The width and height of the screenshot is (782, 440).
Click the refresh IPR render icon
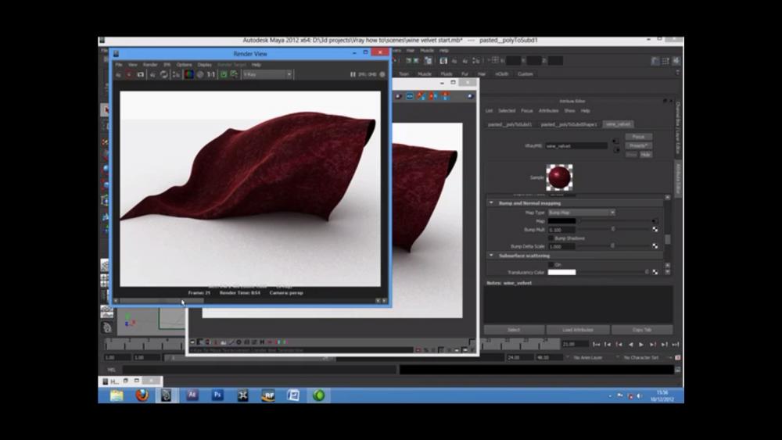(x=164, y=74)
